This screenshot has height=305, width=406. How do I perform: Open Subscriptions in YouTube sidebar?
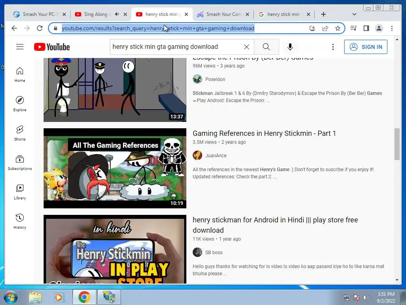pos(20,162)
